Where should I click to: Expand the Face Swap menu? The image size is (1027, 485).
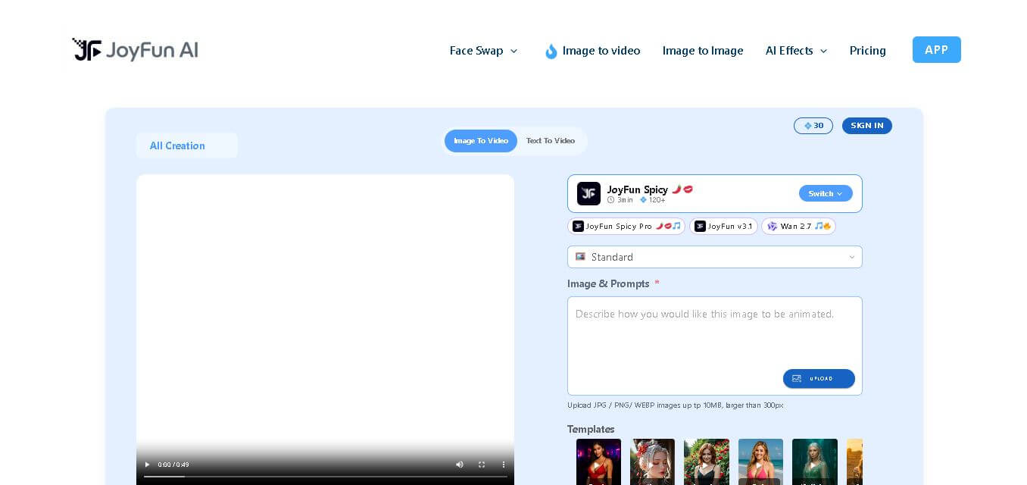(x=483, y=51)
